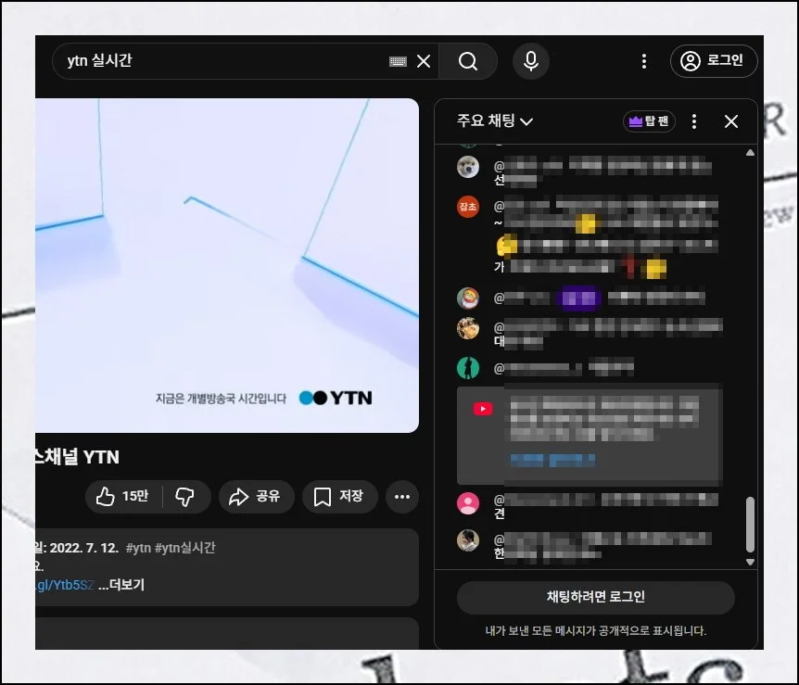799x685 pixels.
Task: Click the 로그인 sign-in button
Action: click(714, 61)
